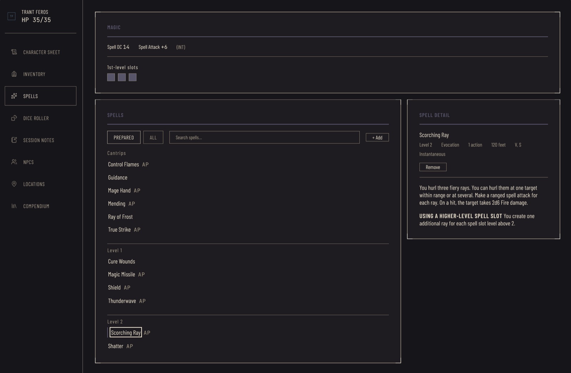Viewport: 571px width, 373px height.
Task: Click the TF character avatar icon
Action: pyautogui.click(x=11, y=16)
